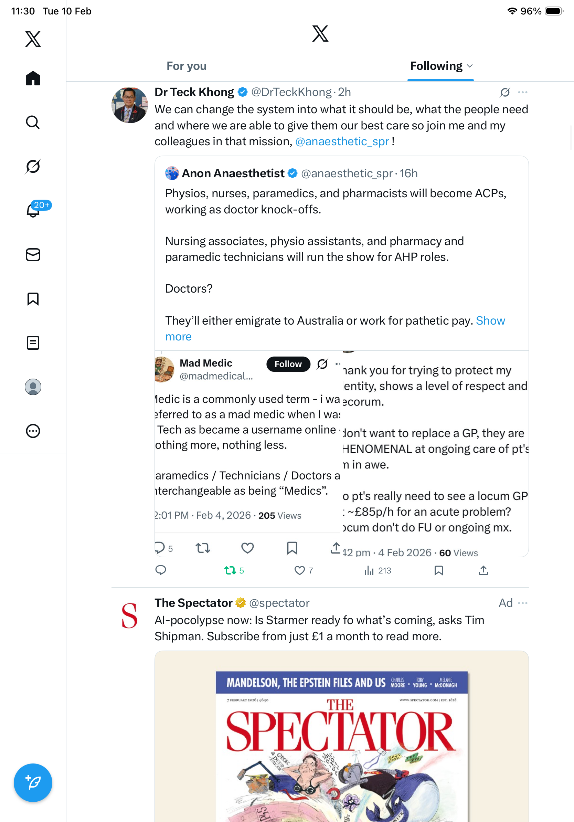Open the sidebar More menu
The height and width of the screenshot is (822, 574).
coord(33,431)
